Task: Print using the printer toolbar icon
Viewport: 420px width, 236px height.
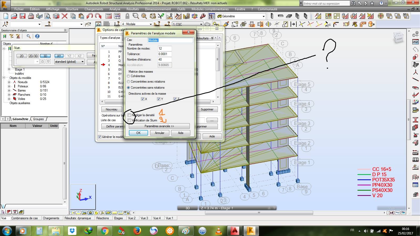Action: point(31,16)
